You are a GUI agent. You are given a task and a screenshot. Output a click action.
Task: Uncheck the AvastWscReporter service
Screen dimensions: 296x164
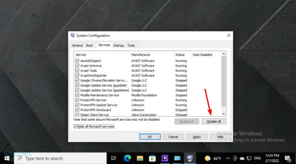pyautogui.click(x=77, y=75)
